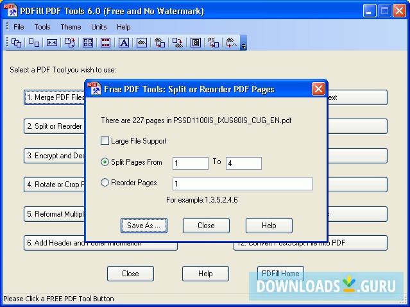Minimize the PDFill PDF Tools window
Screen dimensions: 410x307
click(x=370, y=11)
